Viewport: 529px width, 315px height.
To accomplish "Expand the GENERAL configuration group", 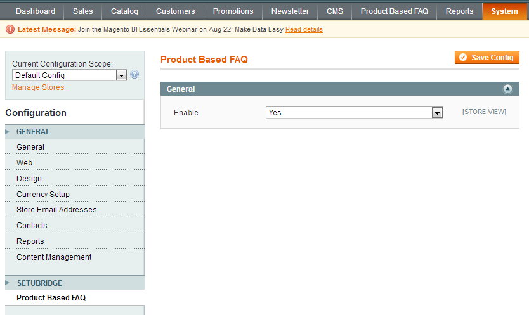I will pos(33,132).
